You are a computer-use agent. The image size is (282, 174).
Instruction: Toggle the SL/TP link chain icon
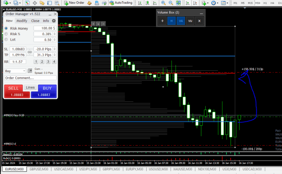[30, 52]
